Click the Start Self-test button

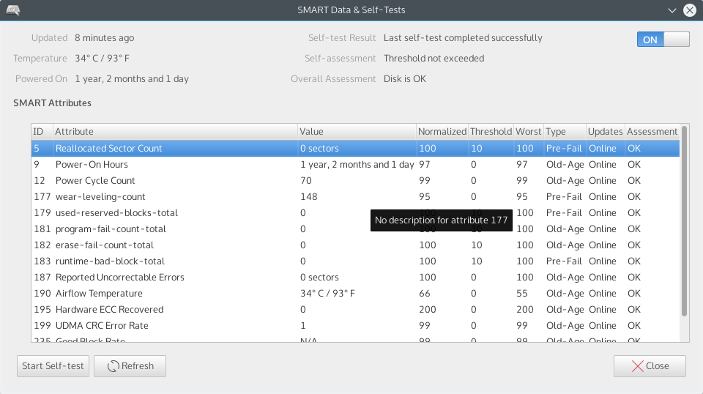pyautogui.click(x=53, y=366)
